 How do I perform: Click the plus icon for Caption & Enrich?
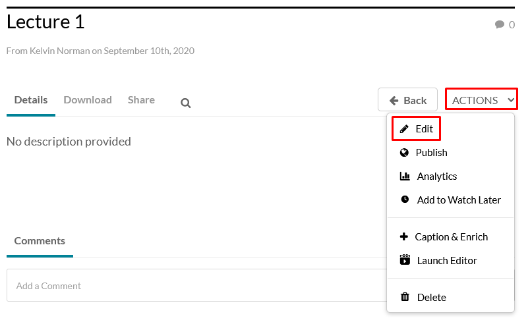(404, 237)
